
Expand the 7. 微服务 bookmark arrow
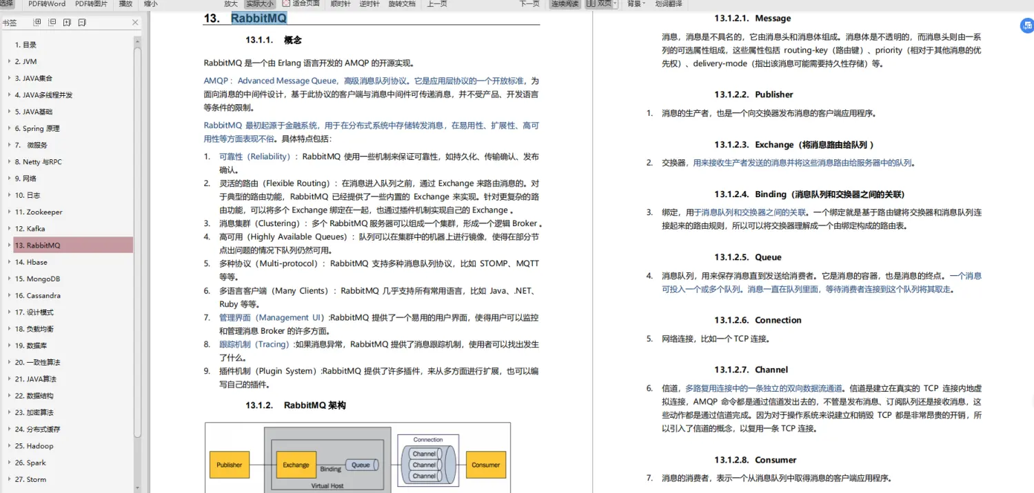point(8,145)
